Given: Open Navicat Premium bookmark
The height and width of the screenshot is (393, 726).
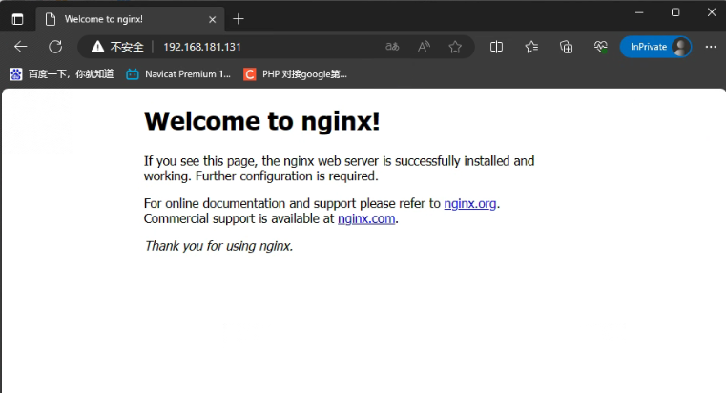Looking at the screenshot, I should click(178, 74).
